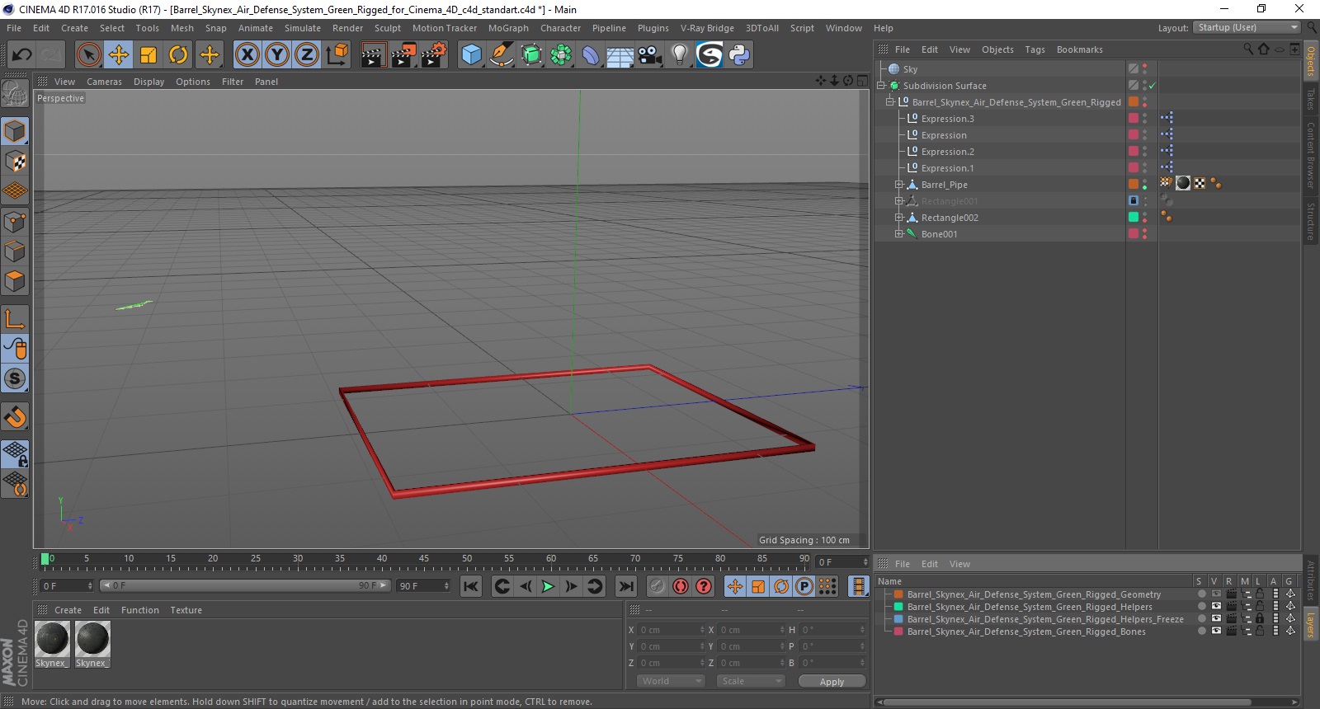
Task: Switch to Edges mode
Action: coord(15,251)
